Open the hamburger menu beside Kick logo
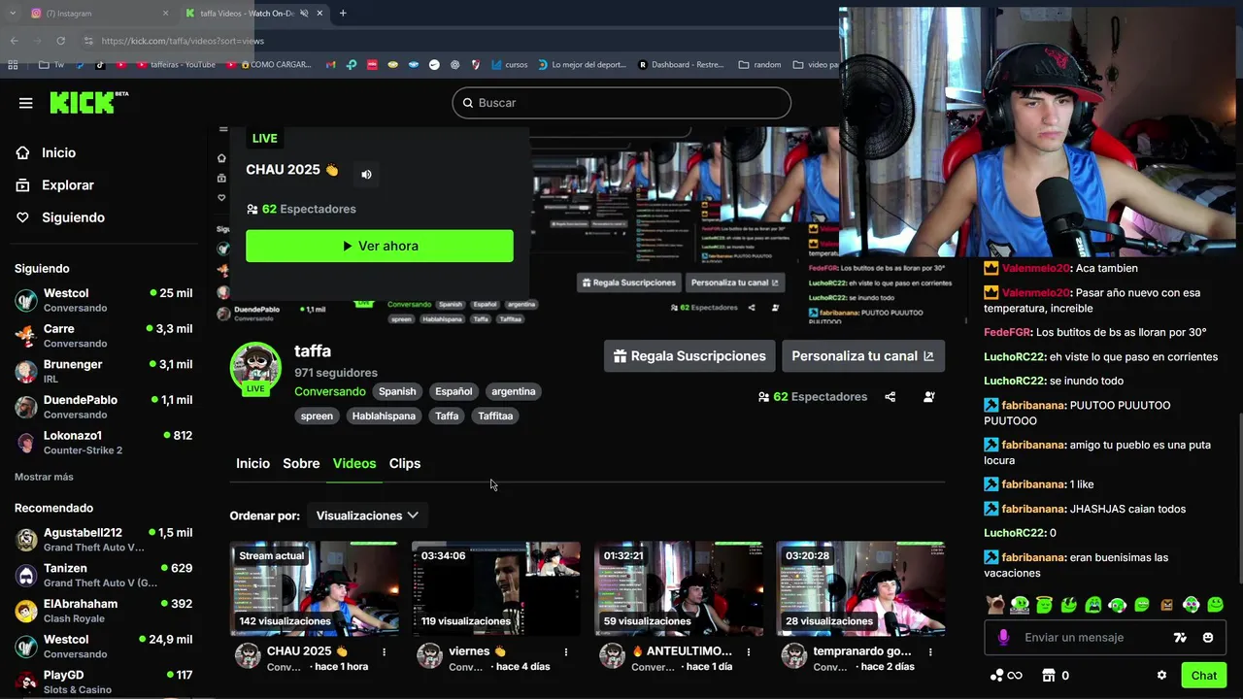This screenshot has width=1243, height=699. click(x=26, y=103)
